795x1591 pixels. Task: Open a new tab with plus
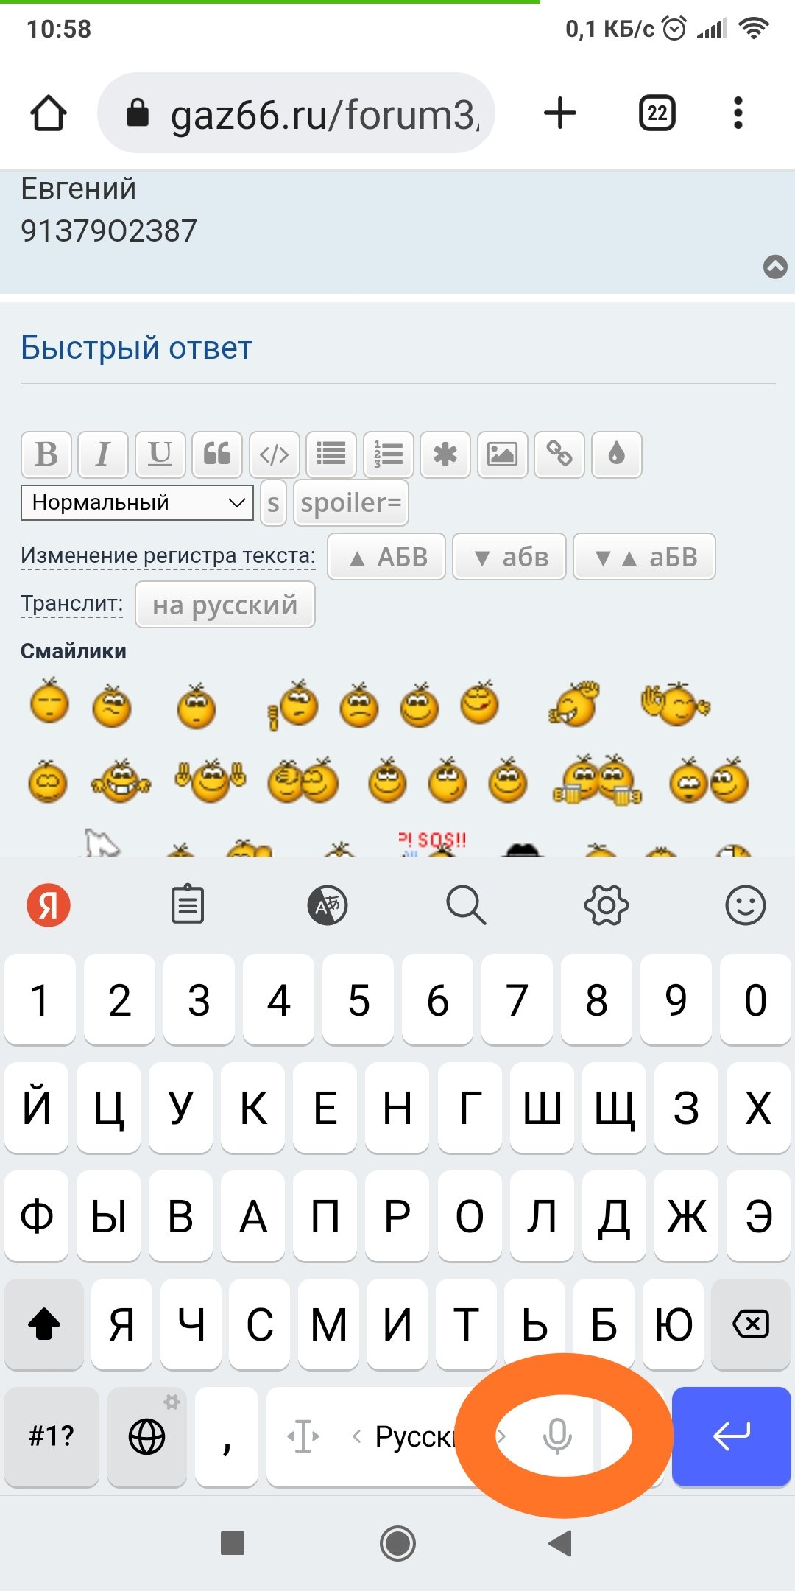[560, 113]
